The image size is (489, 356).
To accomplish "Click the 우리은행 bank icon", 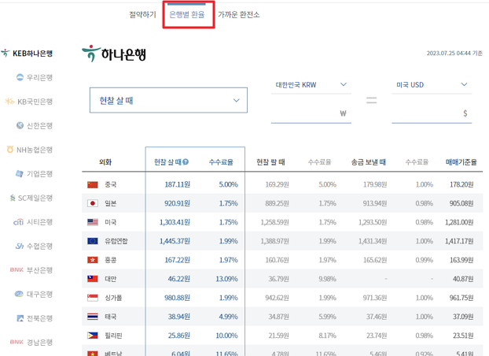I will (20, 77).
